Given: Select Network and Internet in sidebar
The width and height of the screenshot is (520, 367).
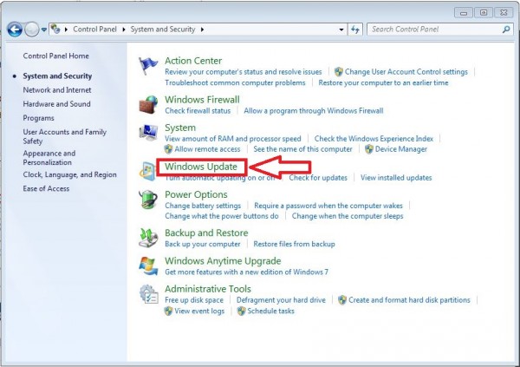Looking at the screenshot, I should tap(57, 89).
